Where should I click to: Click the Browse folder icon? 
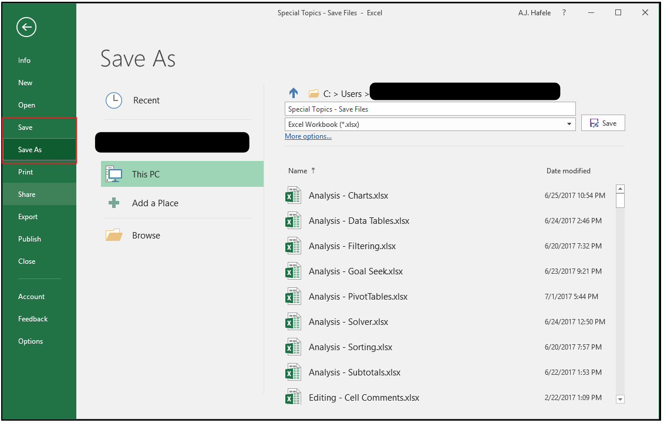(114, 235)
